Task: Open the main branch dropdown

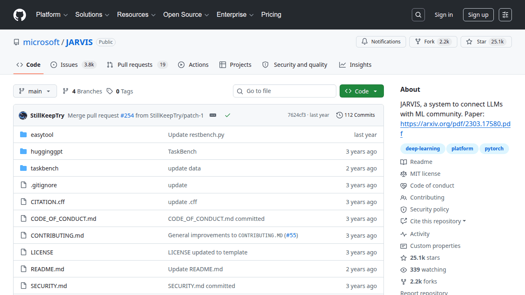Action: 35,91
